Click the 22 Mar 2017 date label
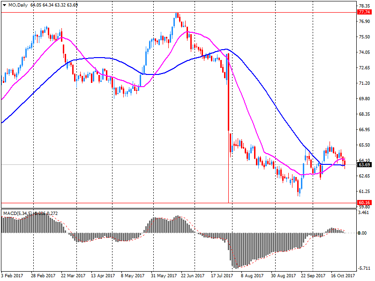This screenshot has height=281, width=375. (x=73, y=276)
